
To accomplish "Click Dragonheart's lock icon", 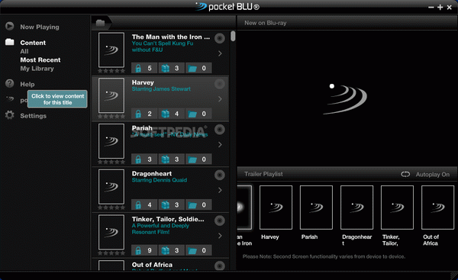I will 138,205.
